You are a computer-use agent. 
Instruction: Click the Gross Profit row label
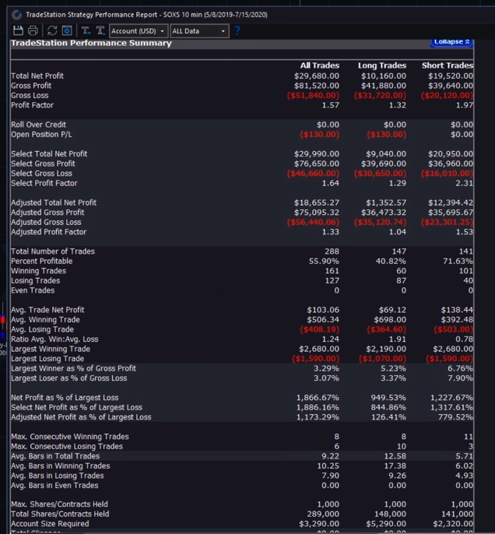(31, 86)
